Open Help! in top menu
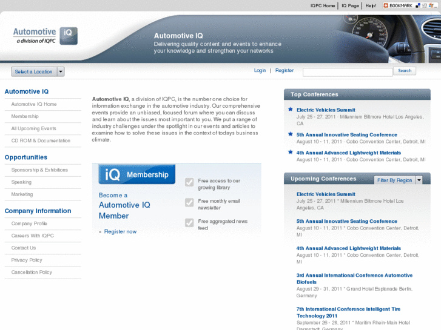Viewport: 441px width, 330px height. [x=371, y=5]
